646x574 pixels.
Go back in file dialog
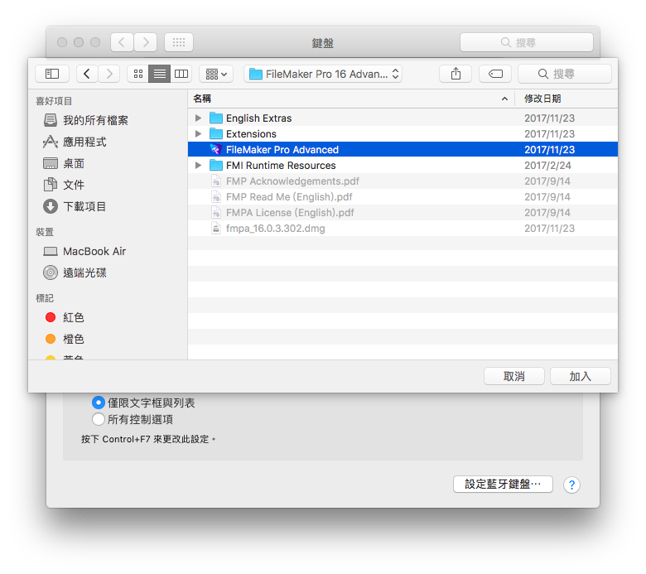click(x=87, y=74)
